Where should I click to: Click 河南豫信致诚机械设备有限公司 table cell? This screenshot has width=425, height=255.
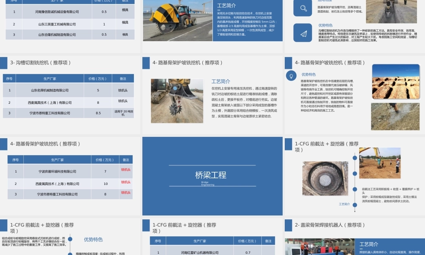(57, 12)
